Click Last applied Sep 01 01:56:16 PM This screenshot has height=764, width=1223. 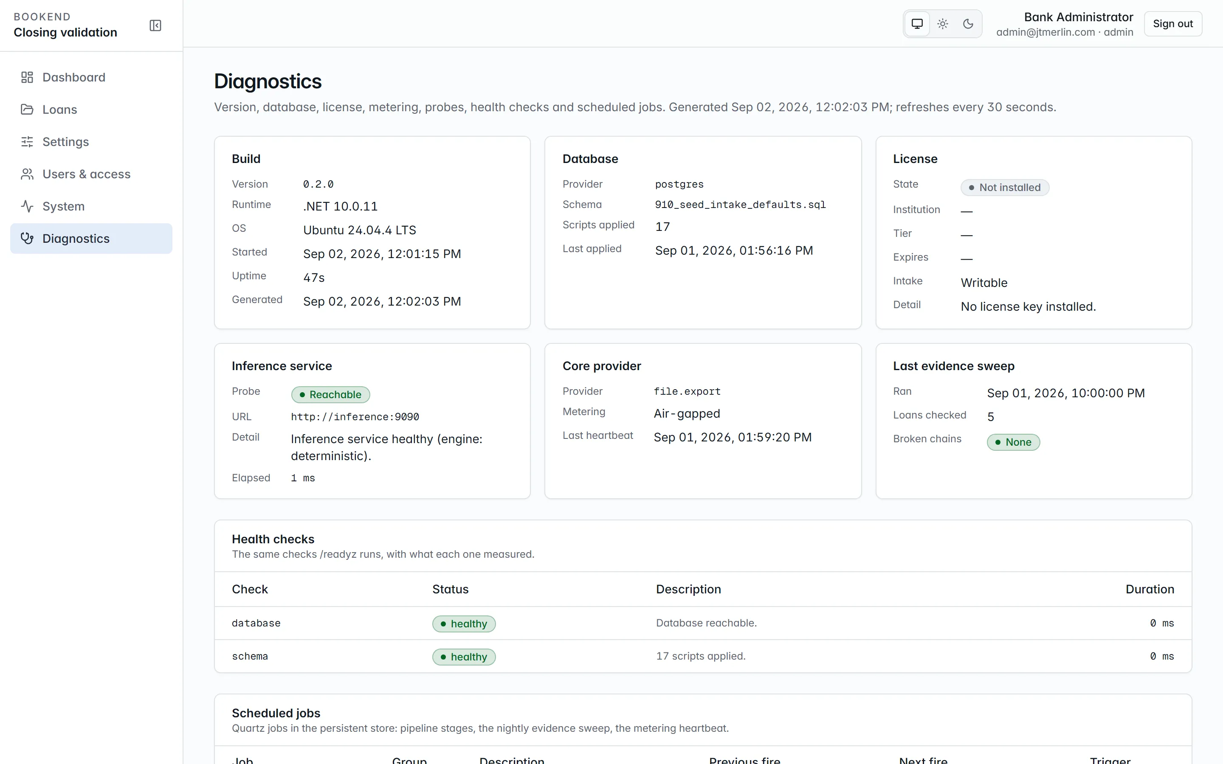[734, 250]
